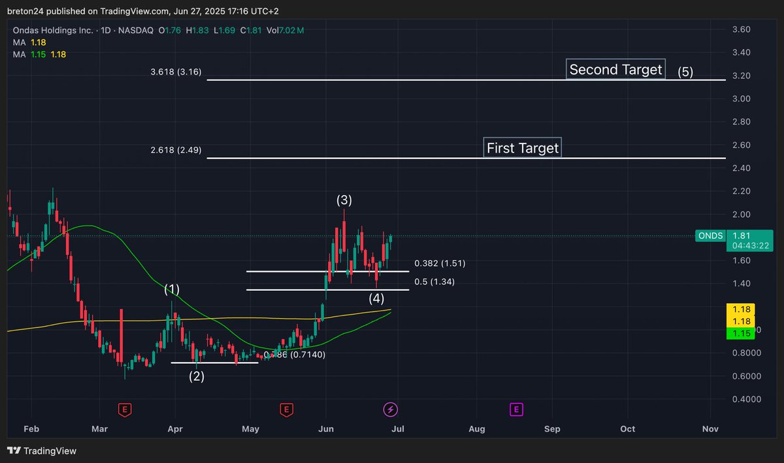Image resolution: width=784 pixels, height=463 pixels.
Task: Click the 2.618 (2.49) Fibonacci label
Action: (x=176, y=151)
